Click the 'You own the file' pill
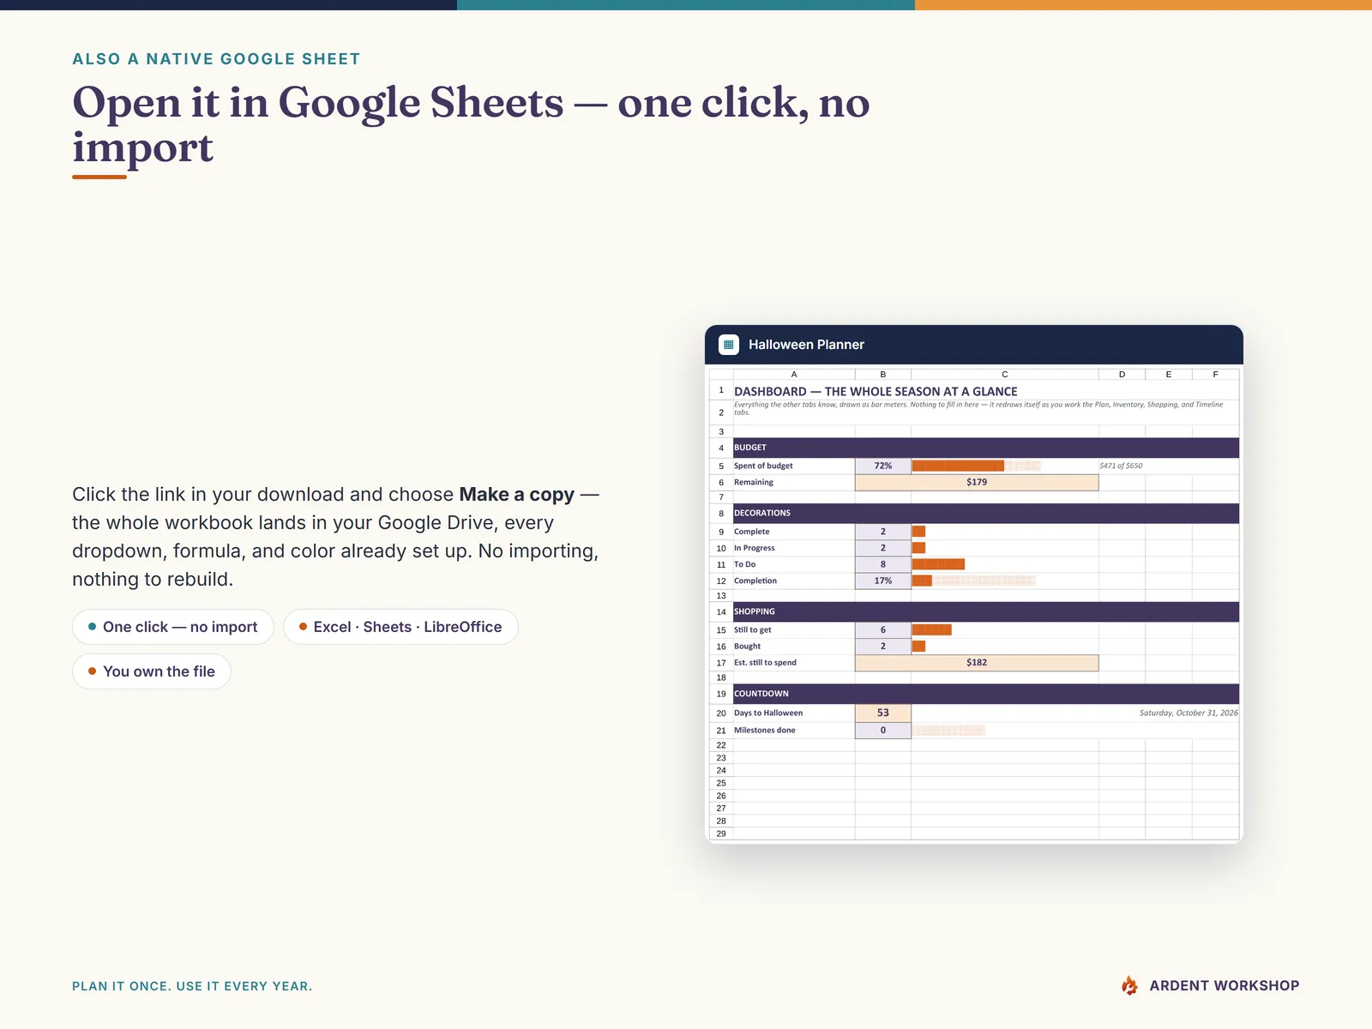 [x=152, y=671]
